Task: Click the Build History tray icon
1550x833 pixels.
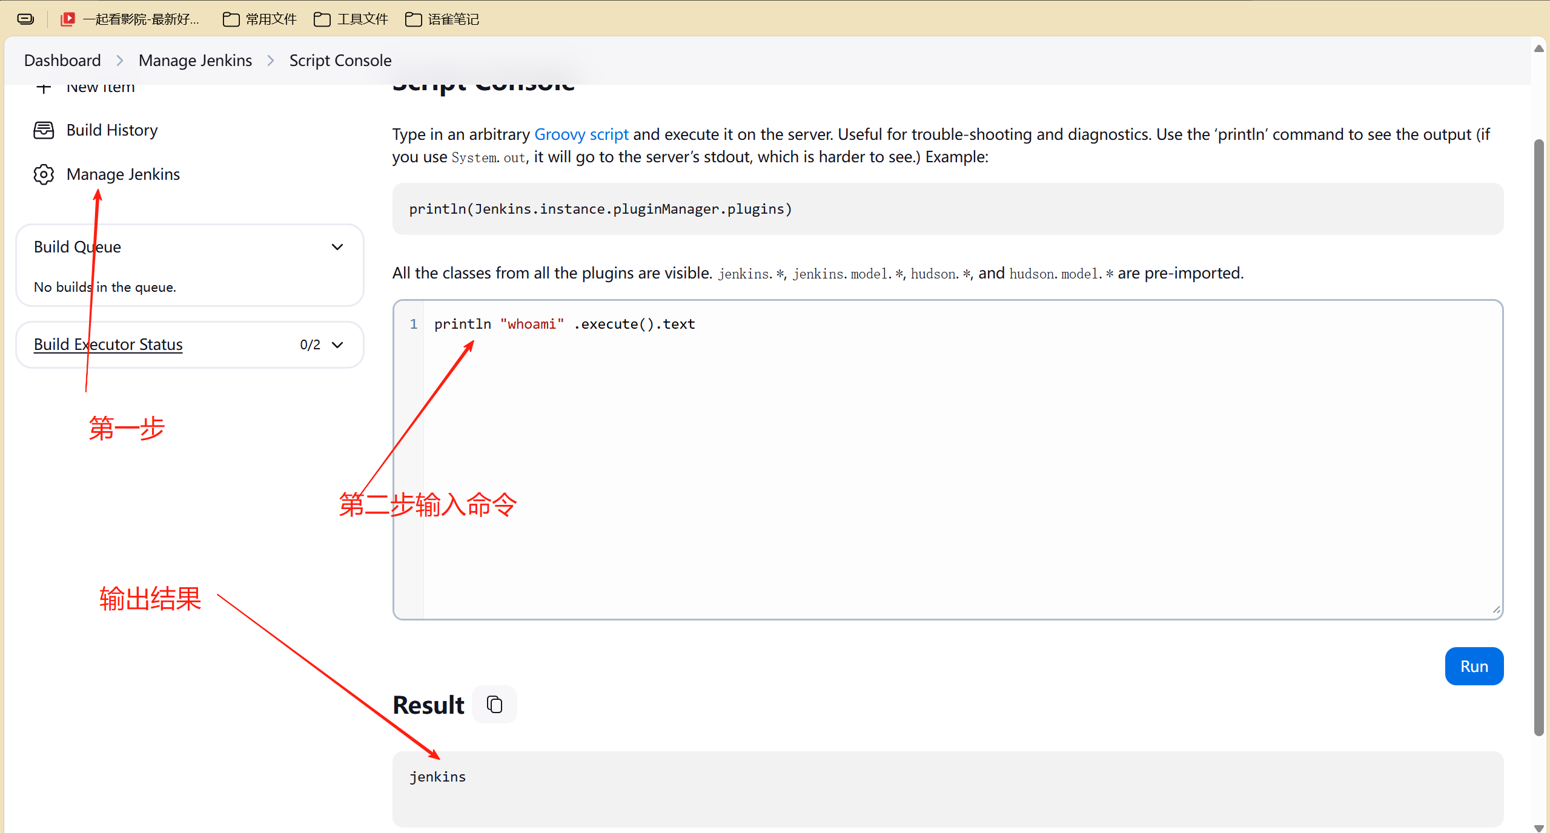Action: 44,130
